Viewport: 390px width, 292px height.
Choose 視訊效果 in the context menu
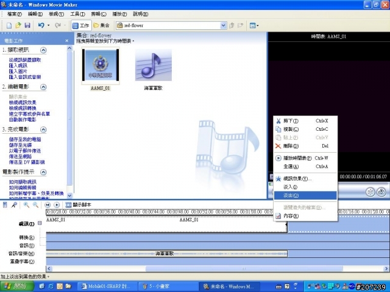point(305,178)
